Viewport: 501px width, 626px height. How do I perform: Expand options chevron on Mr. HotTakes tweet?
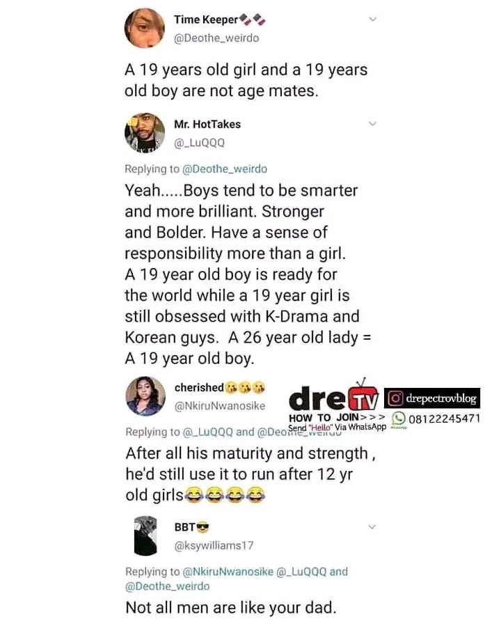(x=372, y=123)
